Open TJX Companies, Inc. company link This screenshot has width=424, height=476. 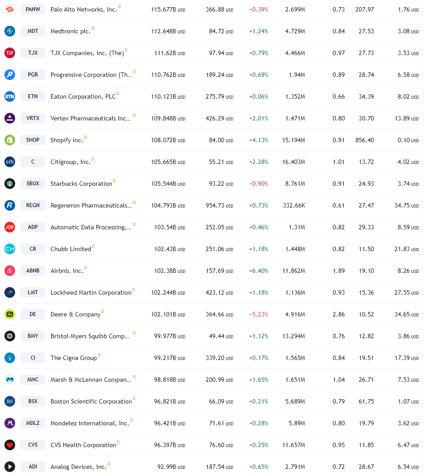(x=87, y=53)
